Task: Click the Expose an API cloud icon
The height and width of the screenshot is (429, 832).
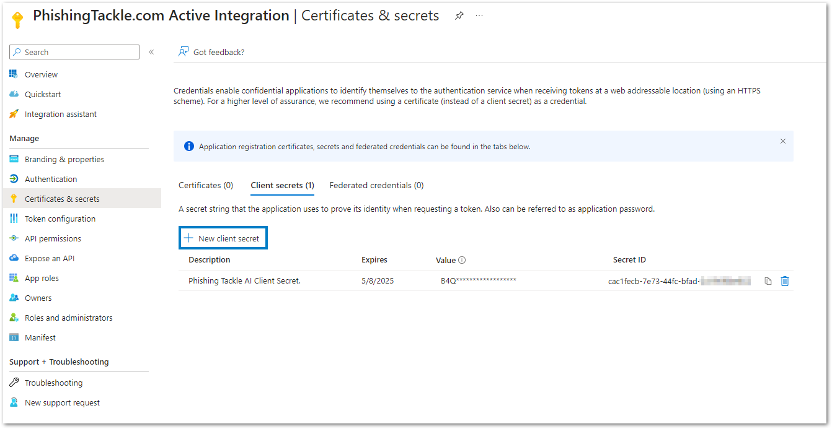Action: coord(14,258)
